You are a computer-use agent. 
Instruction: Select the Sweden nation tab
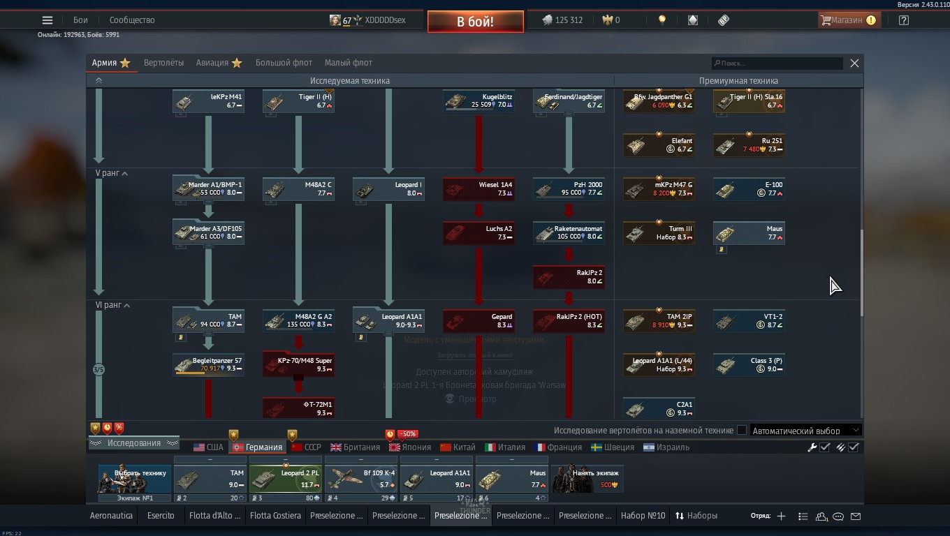613,447
